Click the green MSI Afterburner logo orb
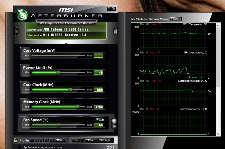The image size is (225, 149). (22, 15)
